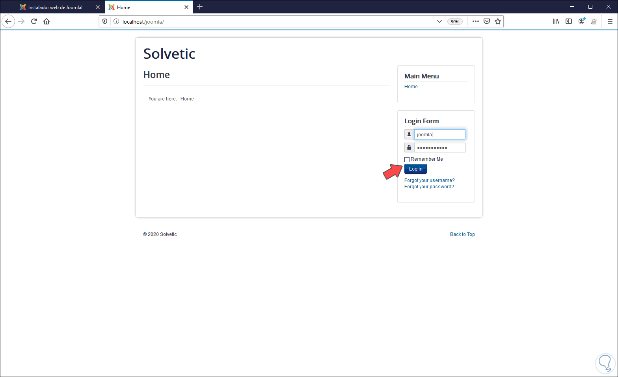Open page actions three-dots menu
This screenshot has width=618, height=377.
click(x=476, y=21)
